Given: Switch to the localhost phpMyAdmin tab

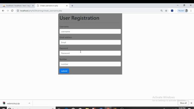Looking at the screenshot, I should [x=18, y=6].
